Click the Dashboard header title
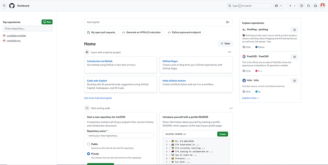The image size is (328, 165). pos(23,6)
